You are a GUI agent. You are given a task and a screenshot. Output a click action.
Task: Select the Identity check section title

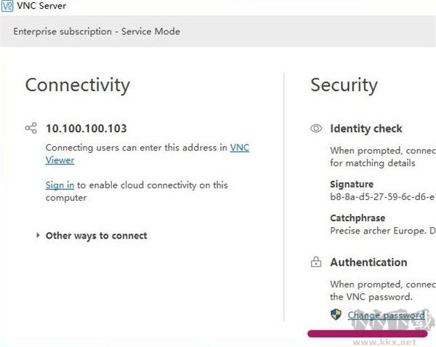[x=366, y=129]
